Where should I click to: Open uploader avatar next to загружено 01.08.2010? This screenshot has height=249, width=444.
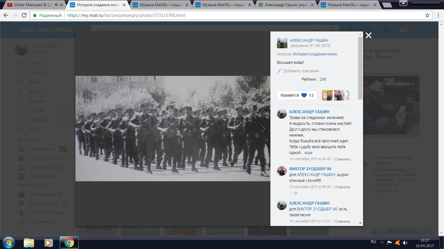pyautogui.click(x=282, y=43)
